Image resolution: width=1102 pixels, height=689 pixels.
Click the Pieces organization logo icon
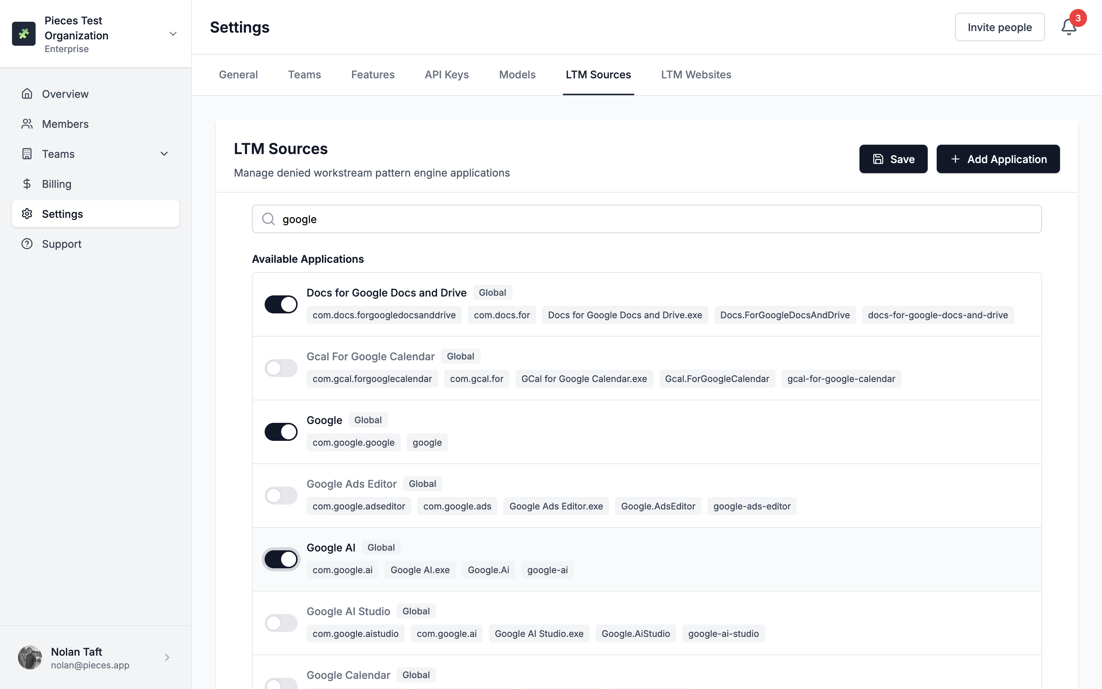click(x=24, y=34)
